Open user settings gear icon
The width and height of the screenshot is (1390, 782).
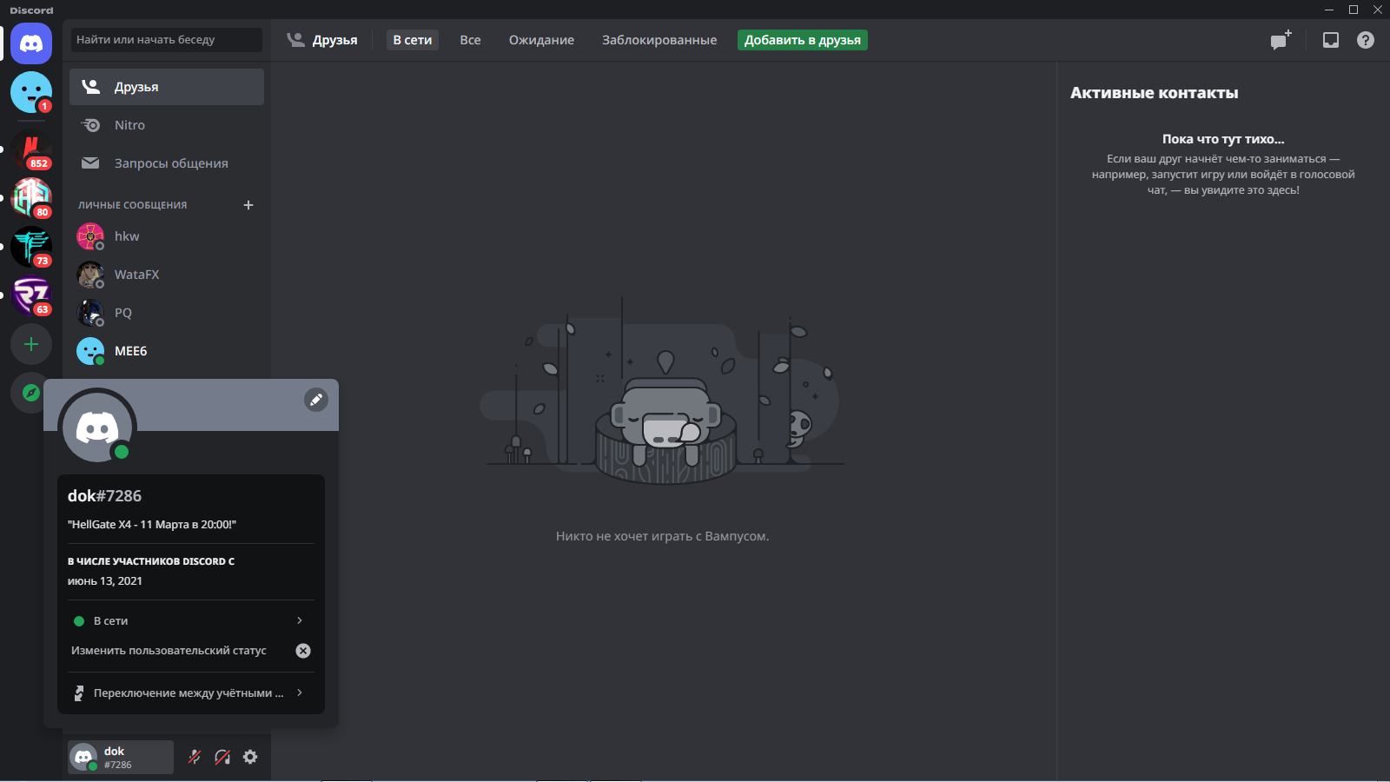point(250,757)
